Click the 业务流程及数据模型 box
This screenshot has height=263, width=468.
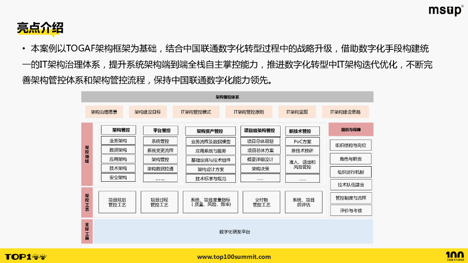click(x=211, y=142)
